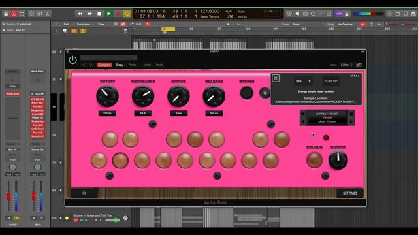The height and width of the screenshot is (235, 418).
Task: Select the next preset arrow in Current Preset box
Action: (351, 121)
